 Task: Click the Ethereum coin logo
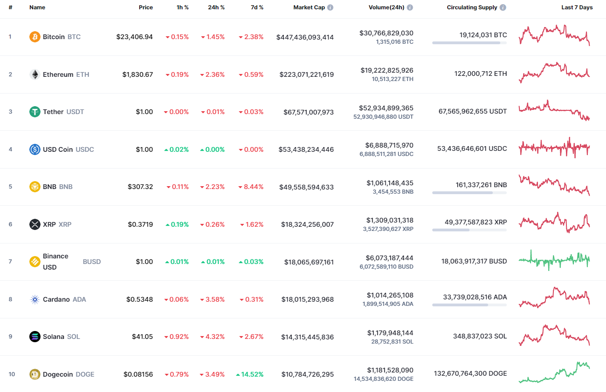coord(35,74)
